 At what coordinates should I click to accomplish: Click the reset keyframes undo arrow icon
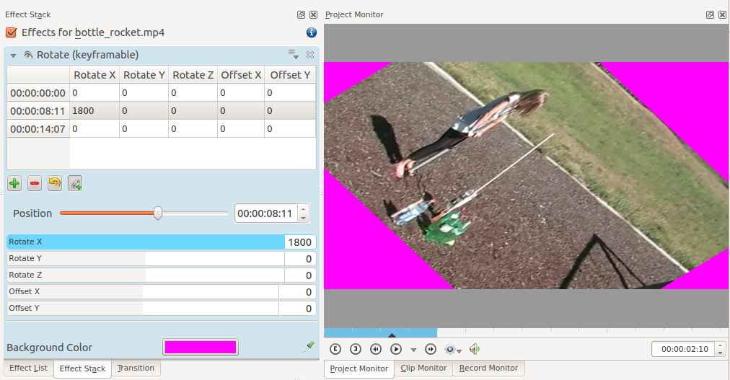tap(54, 184)
